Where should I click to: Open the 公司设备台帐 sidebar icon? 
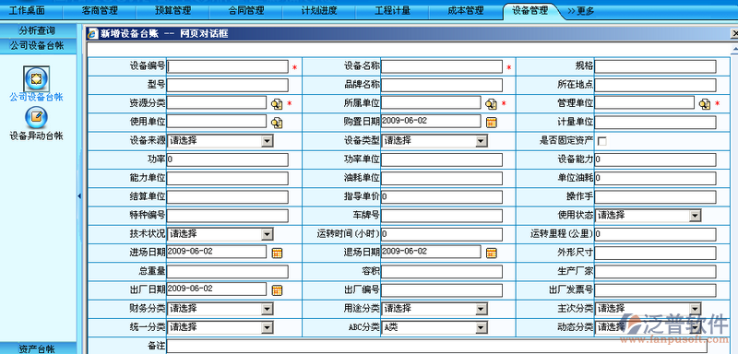[36, 78]
